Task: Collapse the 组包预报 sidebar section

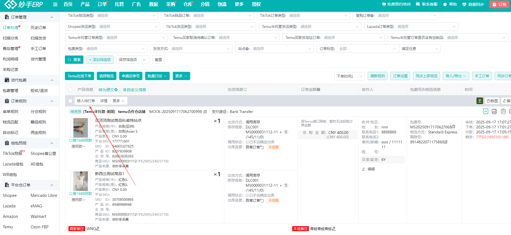Action: coord(52,143)
